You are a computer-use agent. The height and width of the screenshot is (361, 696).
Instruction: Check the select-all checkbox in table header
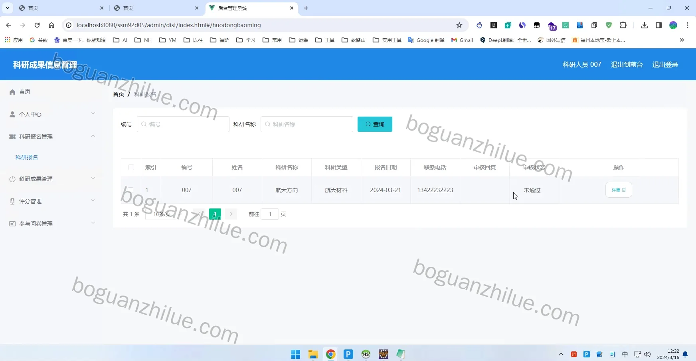coord(131,167)
